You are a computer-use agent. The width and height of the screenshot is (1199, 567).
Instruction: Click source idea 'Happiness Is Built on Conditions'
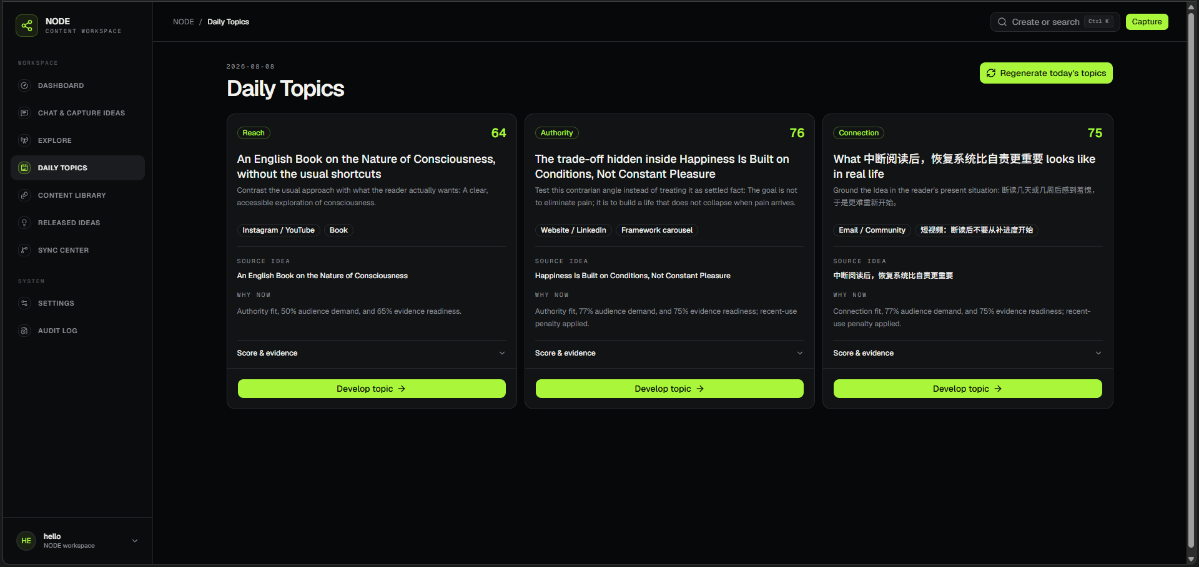pos(633,276)
